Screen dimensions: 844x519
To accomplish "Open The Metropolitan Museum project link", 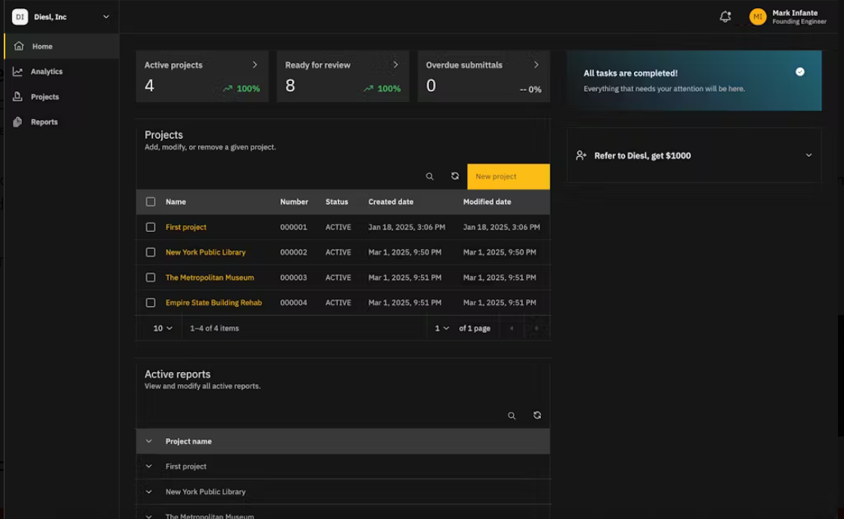I will (x=209, y=277).
